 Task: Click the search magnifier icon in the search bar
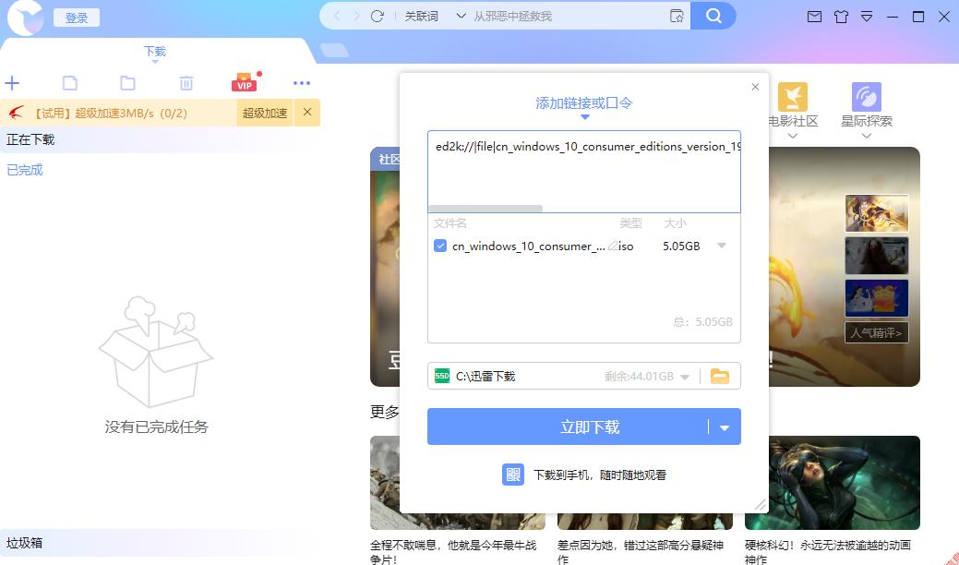coord(713,16)
